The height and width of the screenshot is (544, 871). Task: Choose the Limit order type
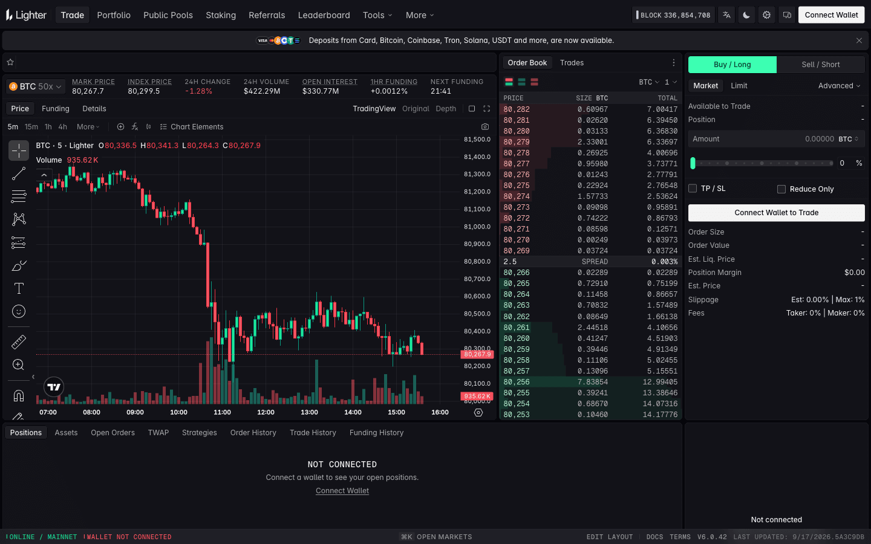[739, 86]
